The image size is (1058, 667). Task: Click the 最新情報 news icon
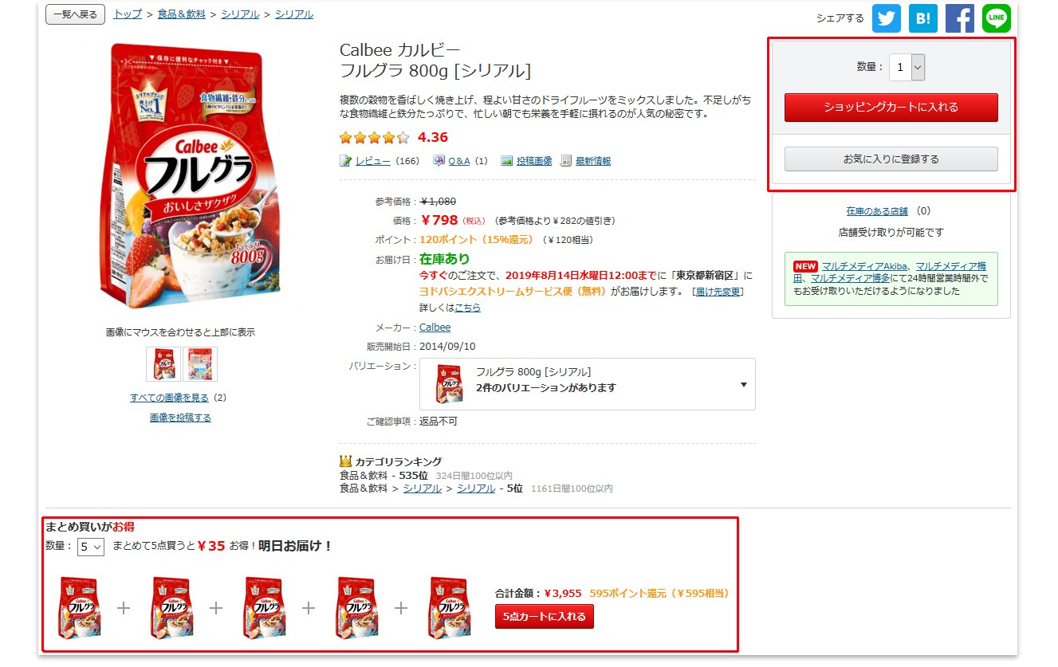[x=566, y=161]
